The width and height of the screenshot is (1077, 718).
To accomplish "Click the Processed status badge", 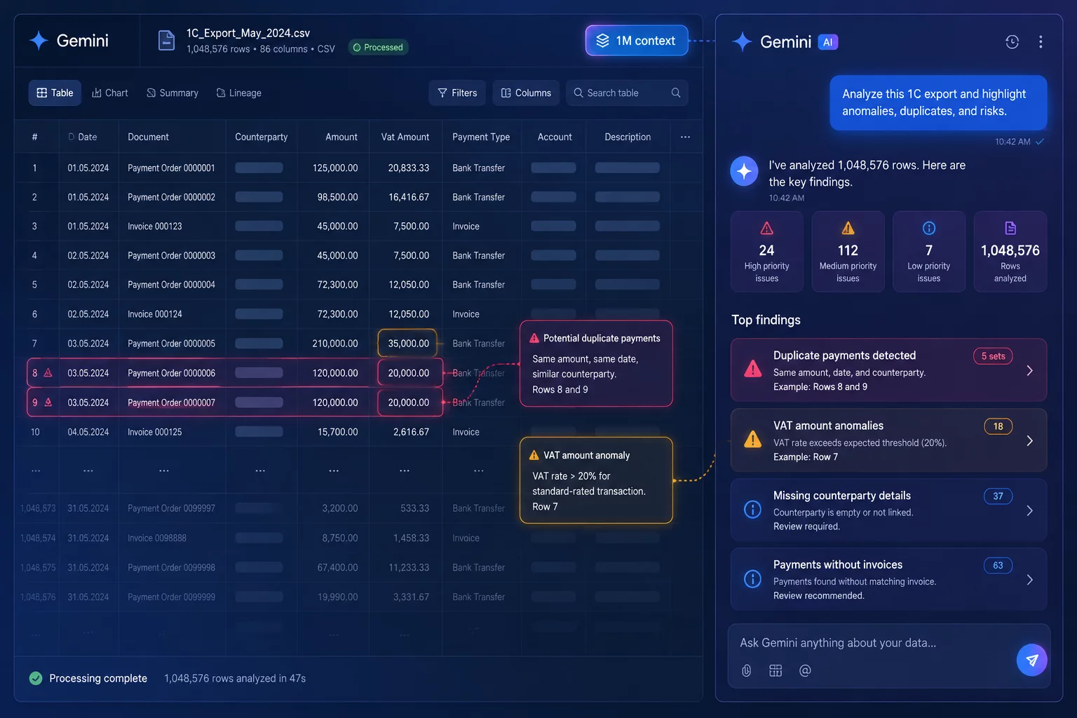I will coord(378,47).
